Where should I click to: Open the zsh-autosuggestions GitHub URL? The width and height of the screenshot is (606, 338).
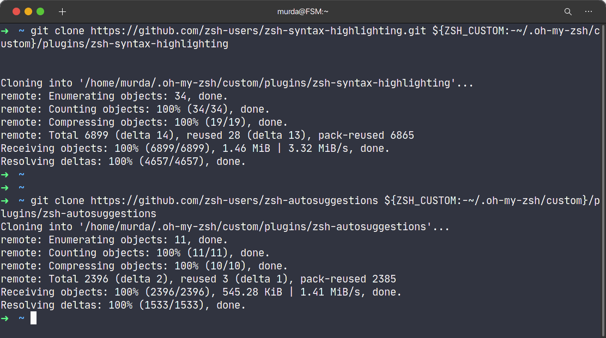click(234, 200)
